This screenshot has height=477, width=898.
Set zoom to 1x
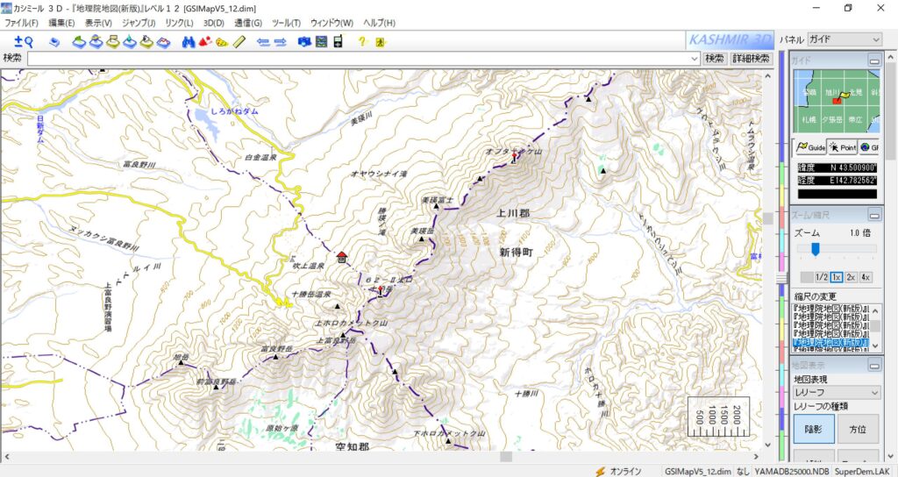pos(836,277)
